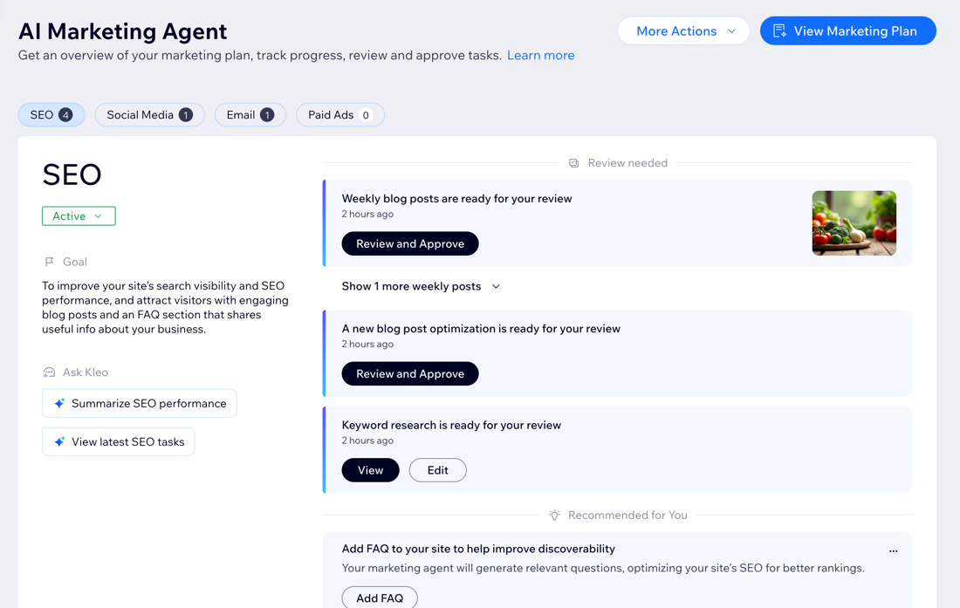Click the Goal flag icon
Image resolution: width=960 pixels, height=608 pixels.
[49, 262]
